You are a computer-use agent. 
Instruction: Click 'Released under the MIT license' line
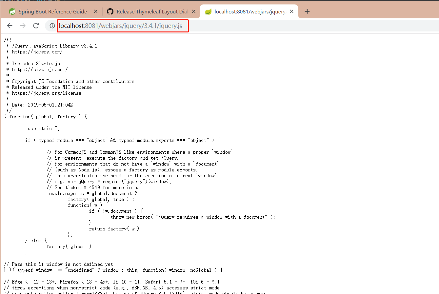tap(52, 87)
